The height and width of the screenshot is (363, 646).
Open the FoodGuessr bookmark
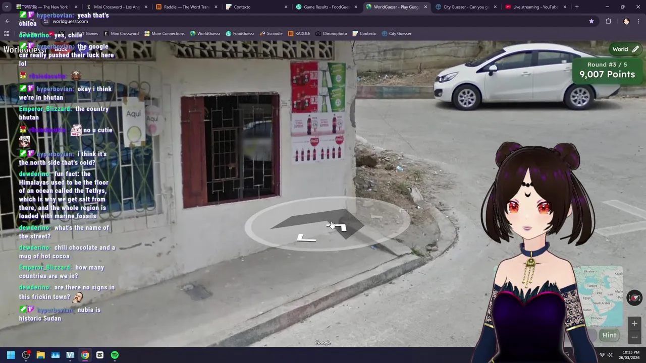240,33
